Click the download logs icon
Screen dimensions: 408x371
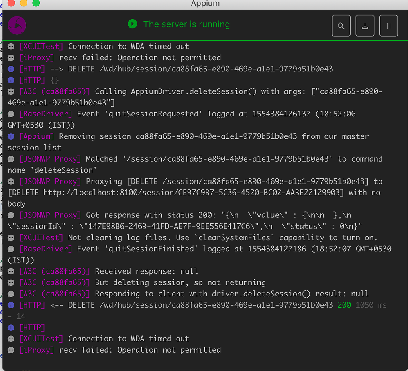(365, 25)
